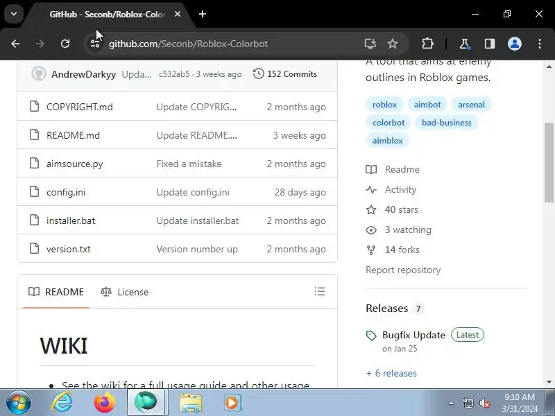Select the arsenal topic tag
Viewport: 555px width, 416px height.
(471, 105)
